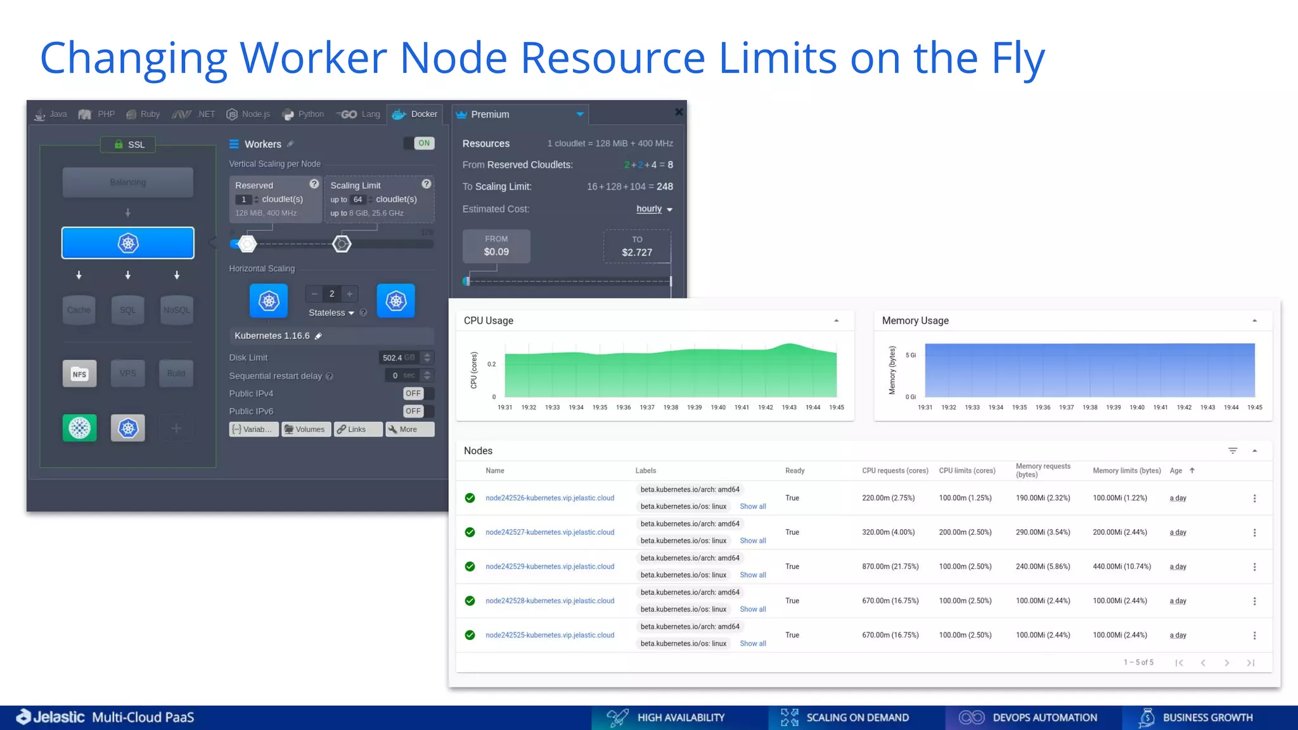Screen dimensions: 1298x730
Task: Add a new extra layer with plus
Action: [176, 428]
